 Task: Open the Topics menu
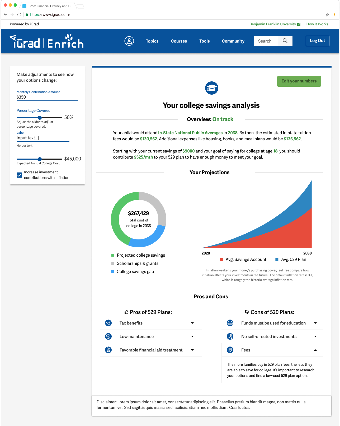pos(152,41)
